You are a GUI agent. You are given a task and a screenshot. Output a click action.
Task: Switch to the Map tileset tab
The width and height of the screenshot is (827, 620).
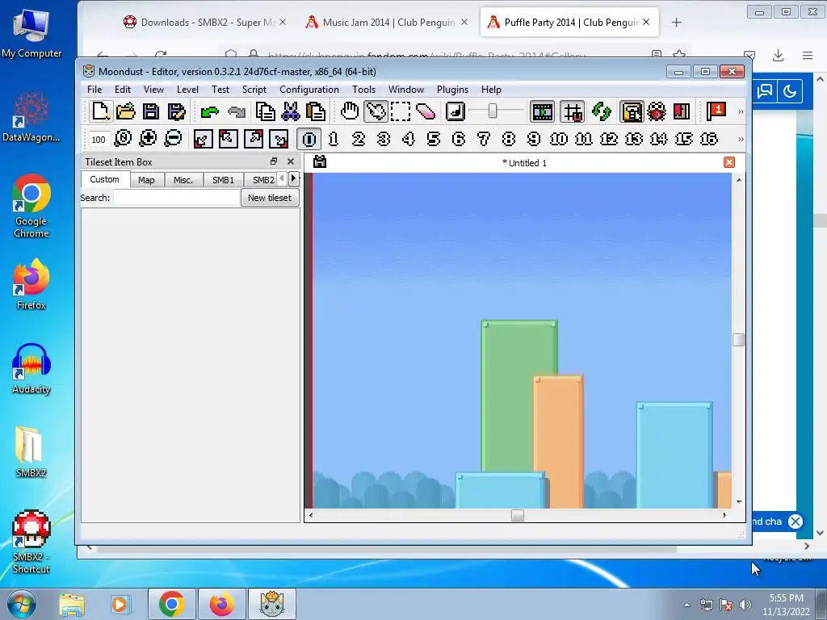click(146, 180)
